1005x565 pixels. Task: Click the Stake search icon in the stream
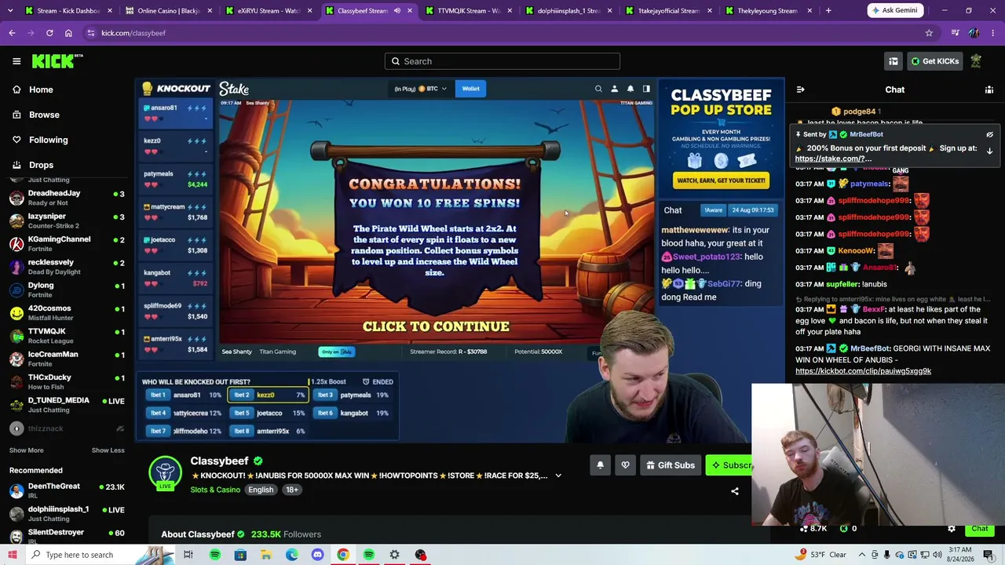[598, 89]
